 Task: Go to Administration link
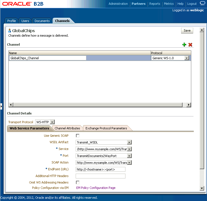pyautogui.click(x=118, y=4)
